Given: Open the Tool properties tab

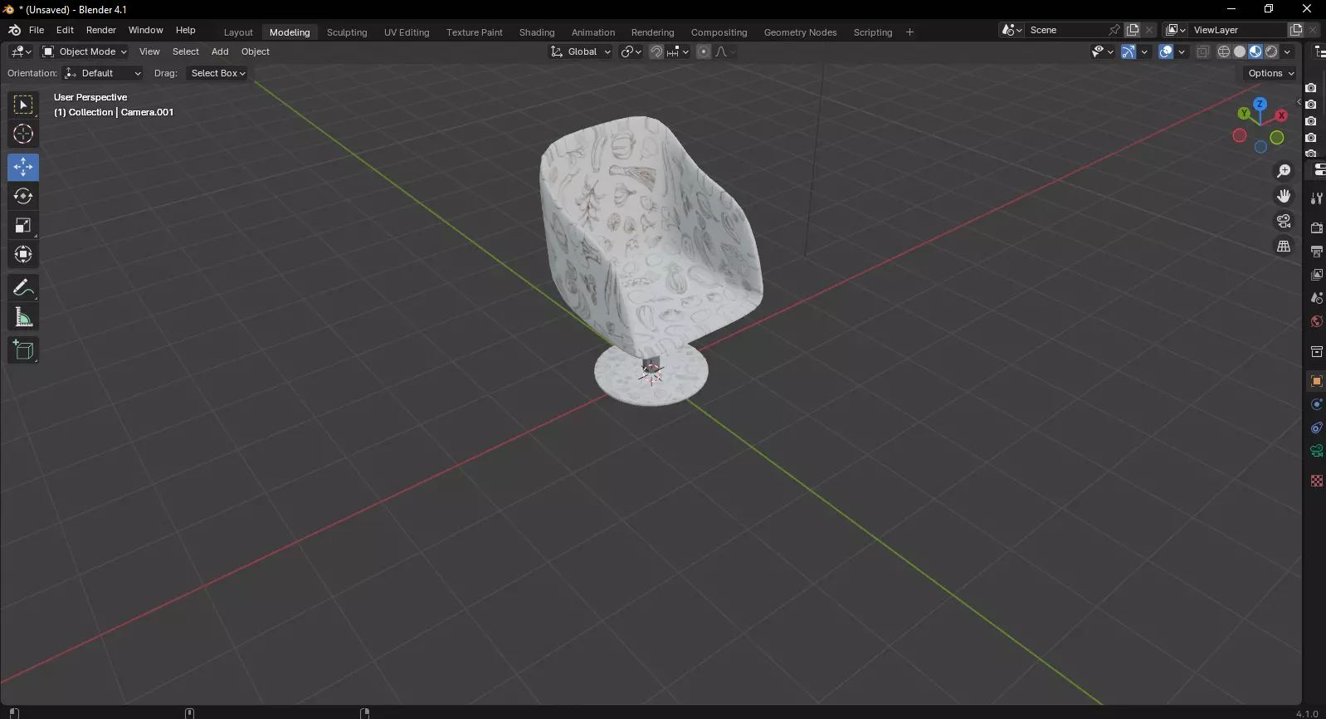Looking at the screenshot, I should (x=1316, y=198).
